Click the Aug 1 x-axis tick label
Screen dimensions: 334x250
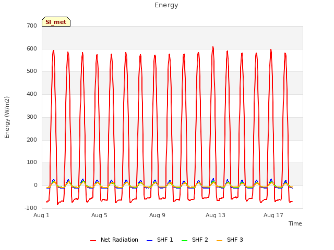[x=41, y=215]
